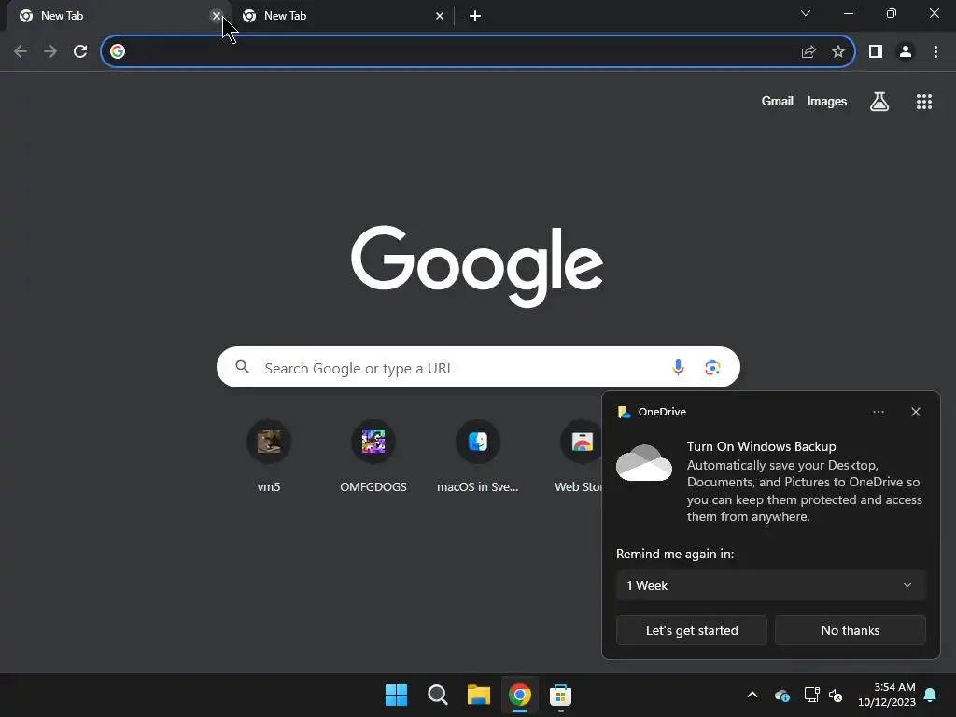This screenshot has height=717, width=956.
Task: Click the Chrome taskbar icon
Action: tap(520, 695)
